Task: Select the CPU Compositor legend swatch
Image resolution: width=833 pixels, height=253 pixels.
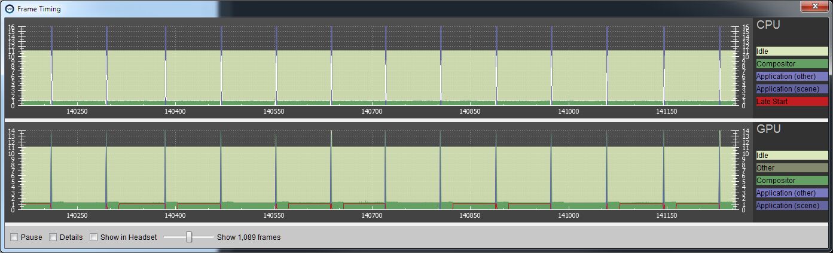Action: click(792, 64)
